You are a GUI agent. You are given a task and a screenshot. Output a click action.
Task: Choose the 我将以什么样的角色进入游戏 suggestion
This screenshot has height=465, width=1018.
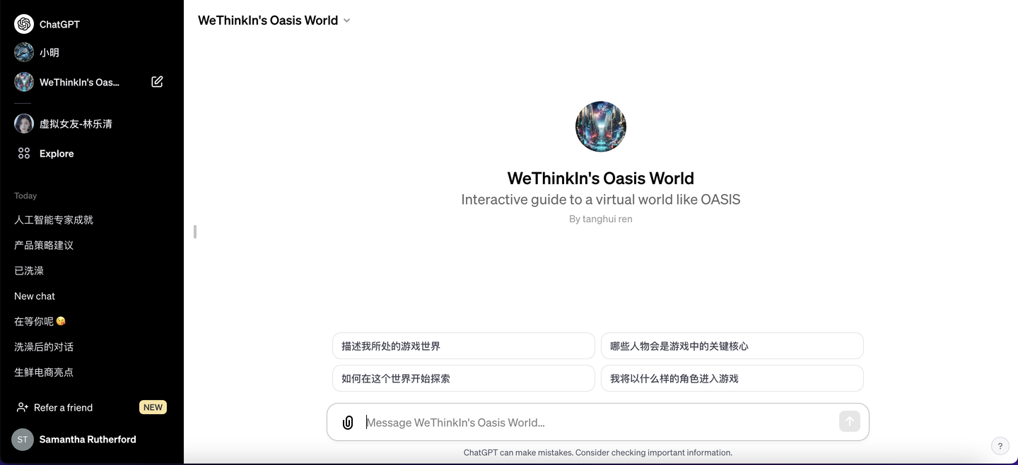732,378
